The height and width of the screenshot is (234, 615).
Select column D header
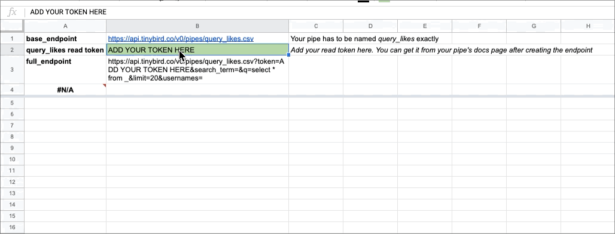click(x=370, y=26)
